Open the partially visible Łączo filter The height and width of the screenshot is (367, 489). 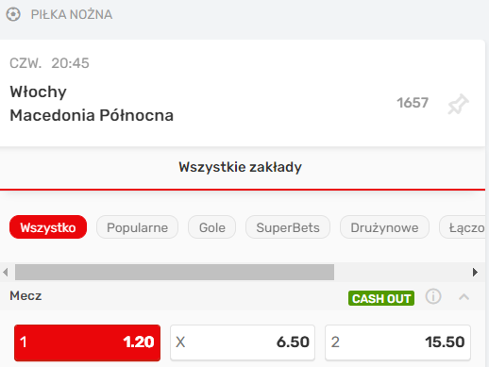[463, 227]
